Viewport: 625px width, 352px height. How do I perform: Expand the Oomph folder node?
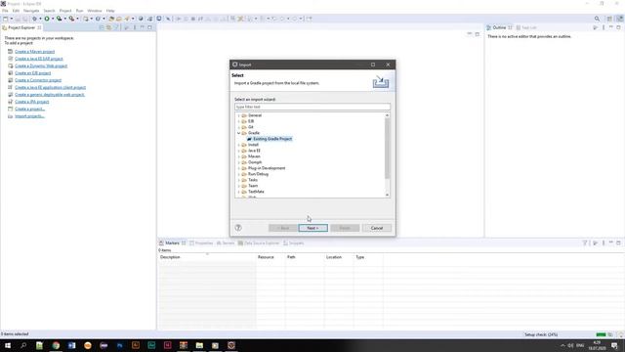[x=238, y=162]
